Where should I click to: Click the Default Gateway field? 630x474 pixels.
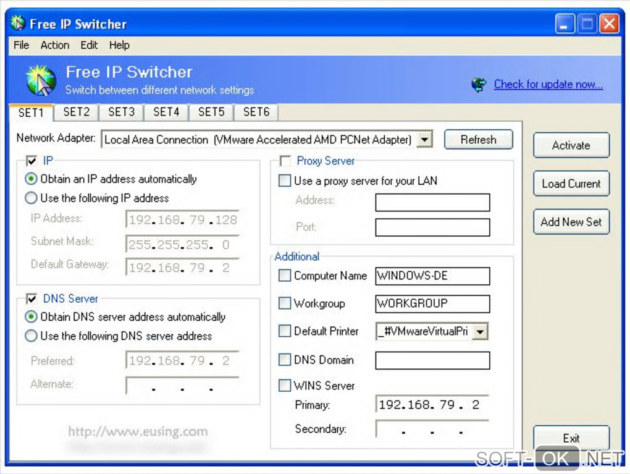coord(183,268)
